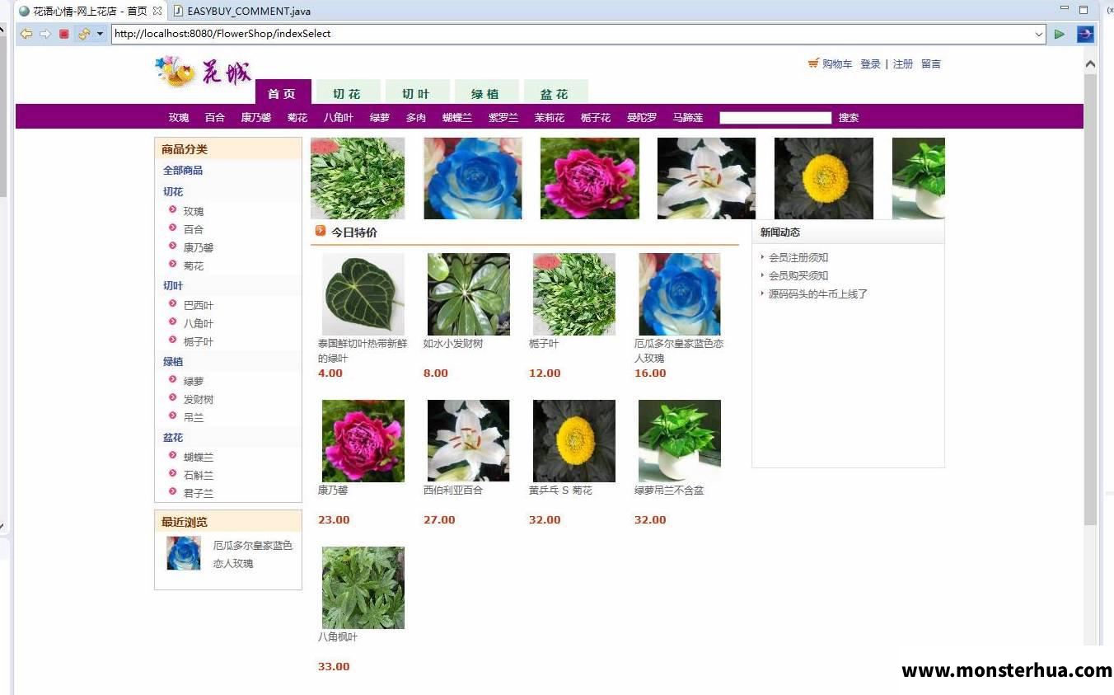
Task: Click 紫罗兰 in the purple bar
Action: [503, 118]
